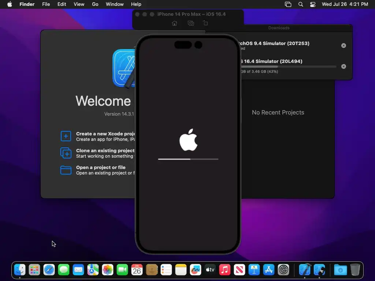Open Downloads folder in the Dock
Viewport: 375px width, 281px height.
point(340,270)
